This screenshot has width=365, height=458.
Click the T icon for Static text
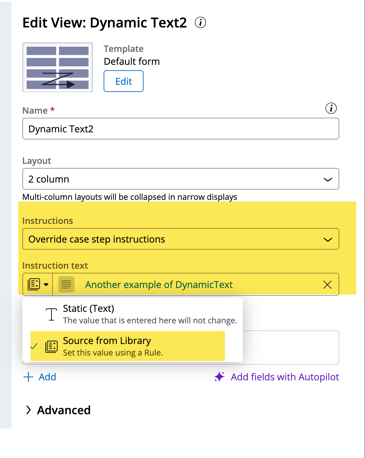click(51, 314)
